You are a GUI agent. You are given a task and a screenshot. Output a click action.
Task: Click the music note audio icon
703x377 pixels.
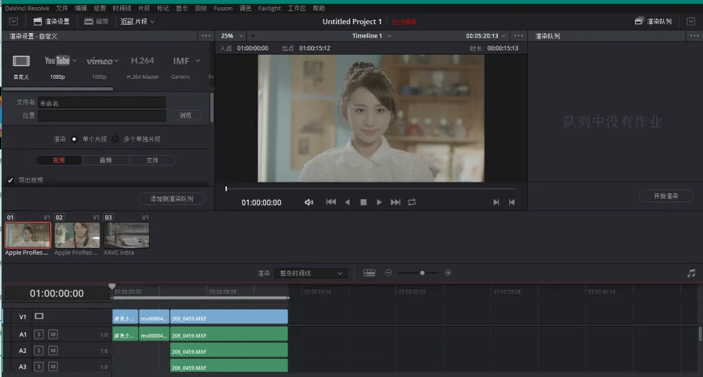[x=691, y=273]
